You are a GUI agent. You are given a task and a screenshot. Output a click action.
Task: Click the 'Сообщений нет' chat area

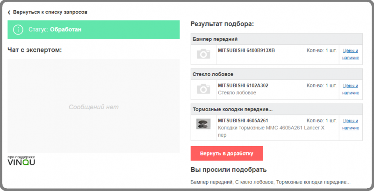(x=93, y=107)
